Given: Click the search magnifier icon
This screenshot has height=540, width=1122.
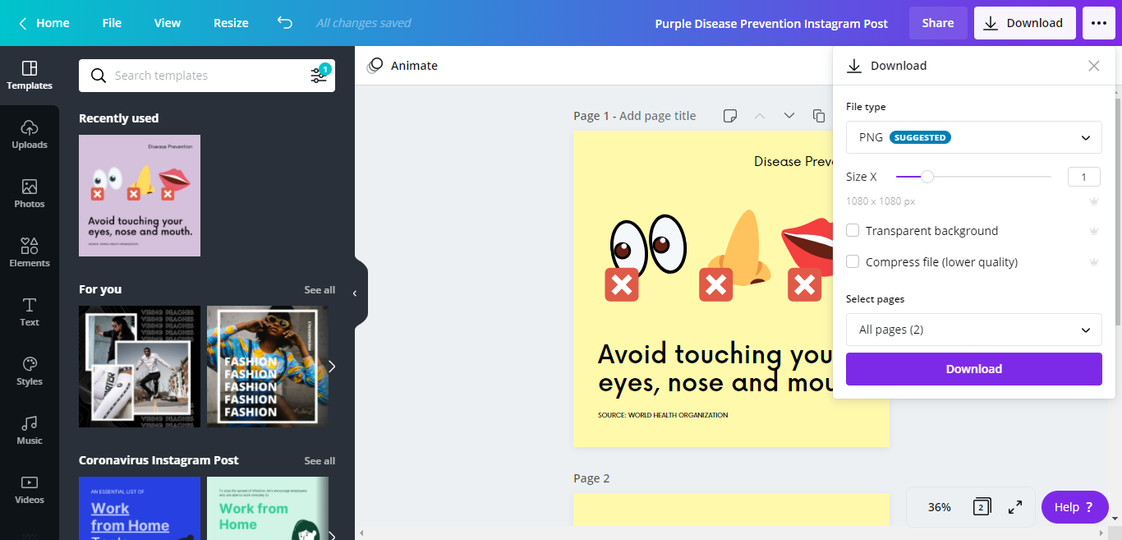Looking at the screenshot, I should click(x=99, y=76).
